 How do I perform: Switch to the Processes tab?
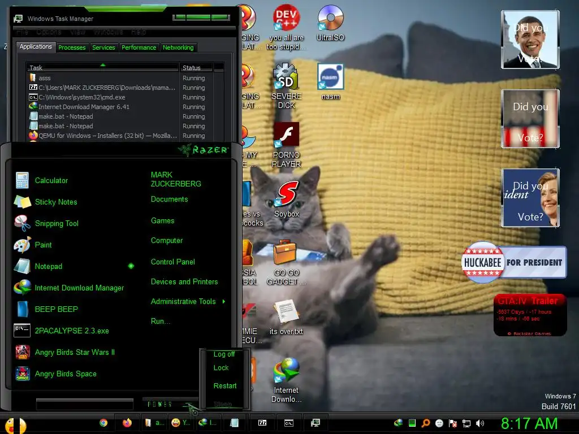coord(72,47)
